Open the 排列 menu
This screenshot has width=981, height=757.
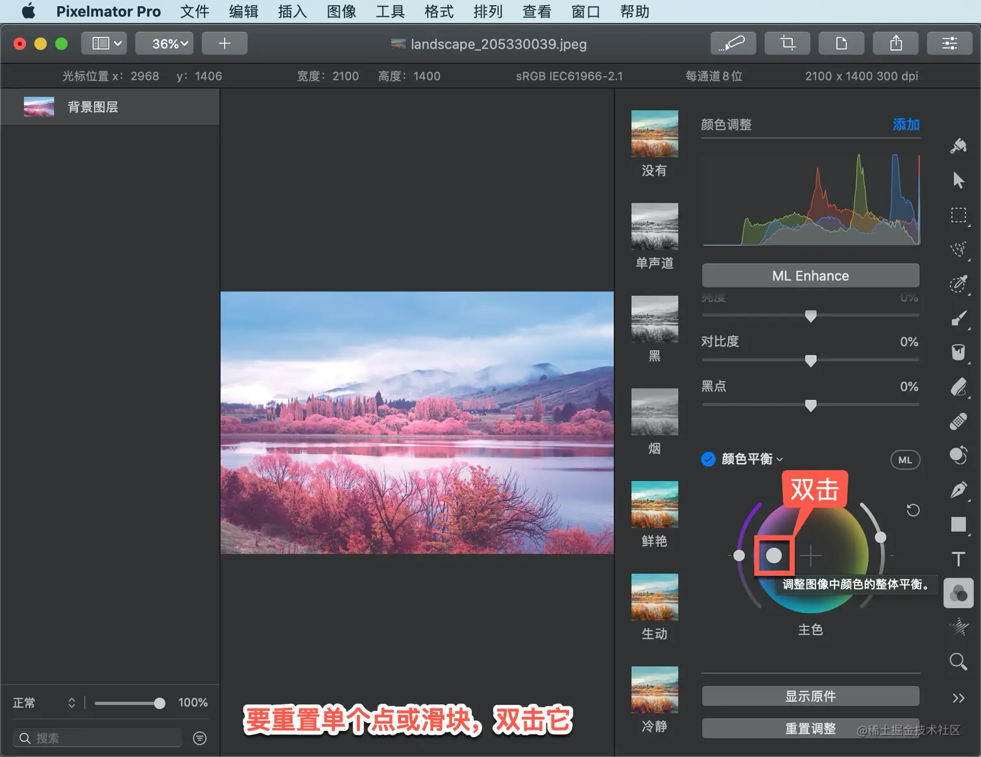point(488,11)
